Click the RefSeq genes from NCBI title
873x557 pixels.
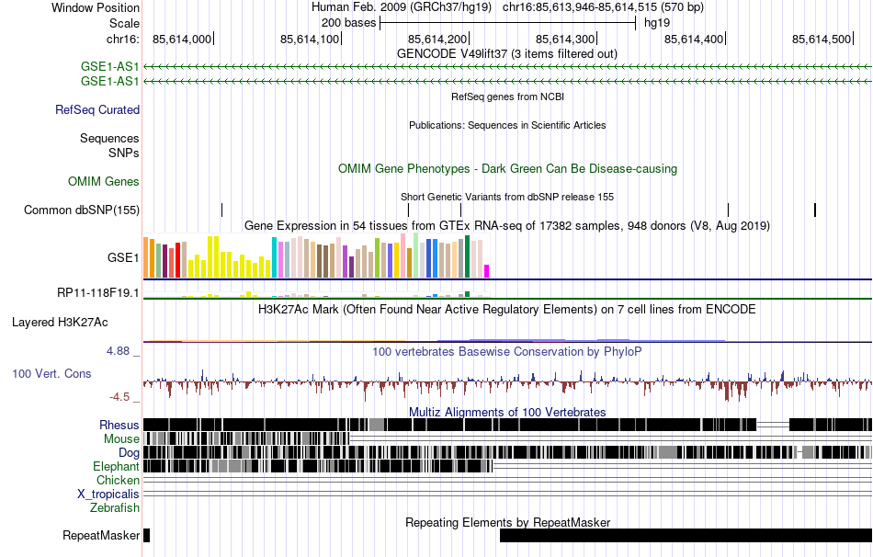507,97
